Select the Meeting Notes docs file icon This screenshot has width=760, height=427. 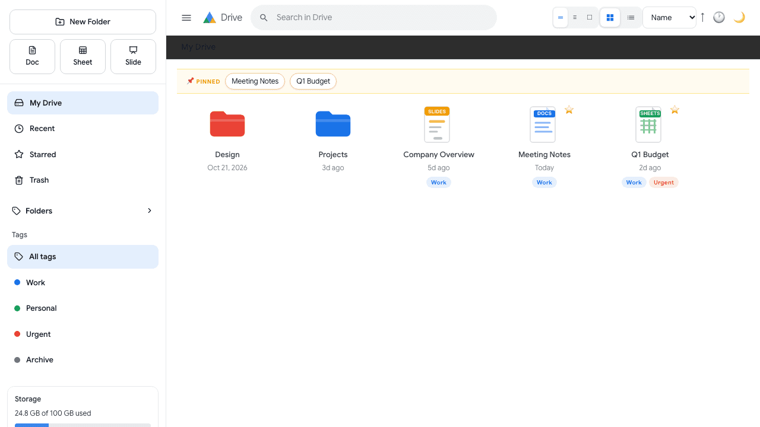tap(543, 125)
